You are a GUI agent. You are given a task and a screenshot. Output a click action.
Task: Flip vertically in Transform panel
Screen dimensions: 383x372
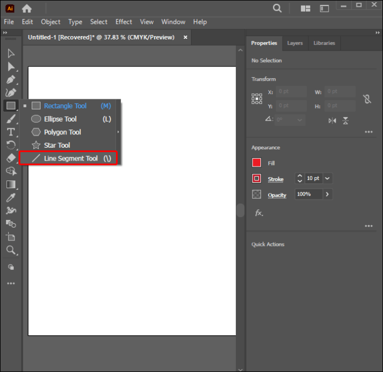point(345,120)
